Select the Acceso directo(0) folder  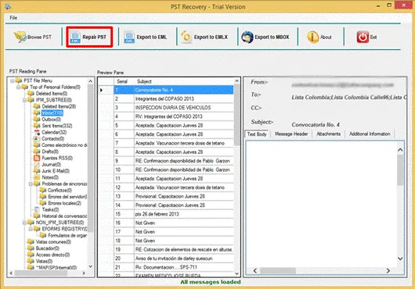coord(52,255)
